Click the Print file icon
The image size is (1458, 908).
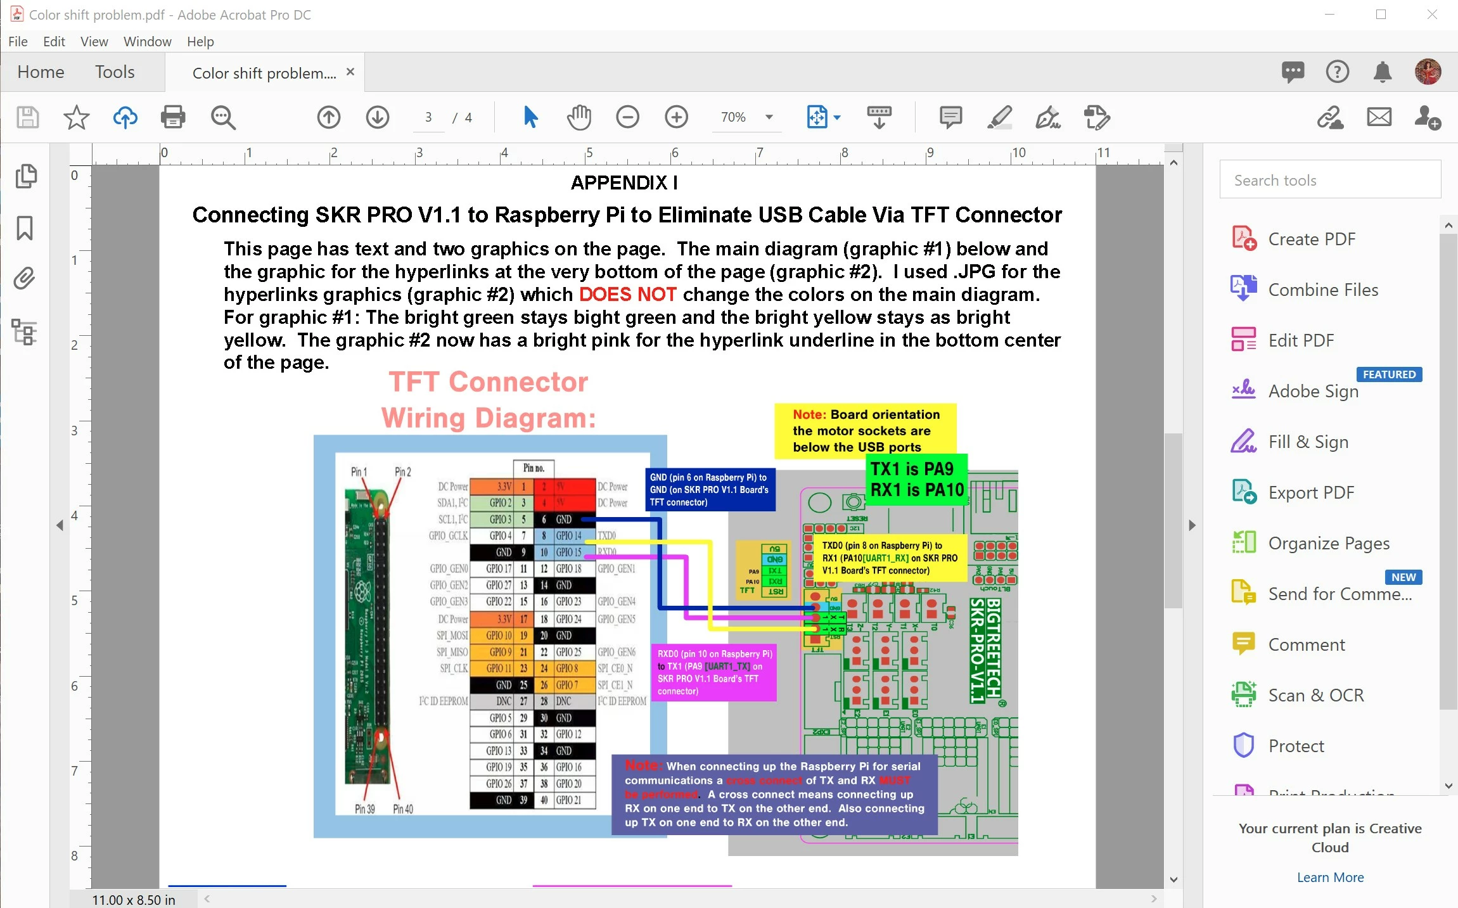[x=173, y=117]
